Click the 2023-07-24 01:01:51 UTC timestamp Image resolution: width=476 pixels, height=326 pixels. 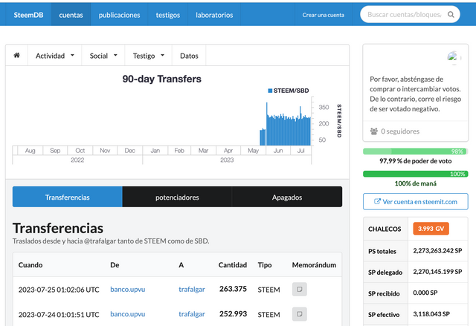point(59,314)
